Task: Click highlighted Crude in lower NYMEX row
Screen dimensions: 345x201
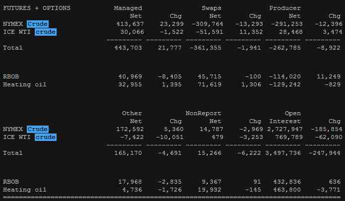Action: (x=38, y=129)
